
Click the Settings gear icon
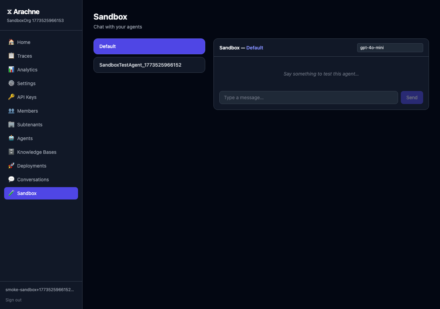tap(11, 83)
